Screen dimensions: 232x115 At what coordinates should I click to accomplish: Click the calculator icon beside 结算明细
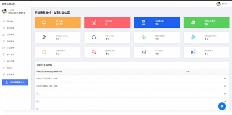pyautogui.click(x=4, y=41)
